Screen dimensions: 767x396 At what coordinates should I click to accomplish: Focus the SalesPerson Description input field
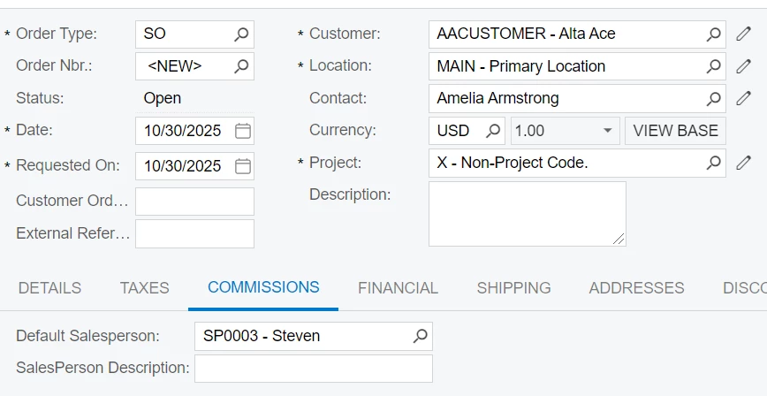(313, 368)
